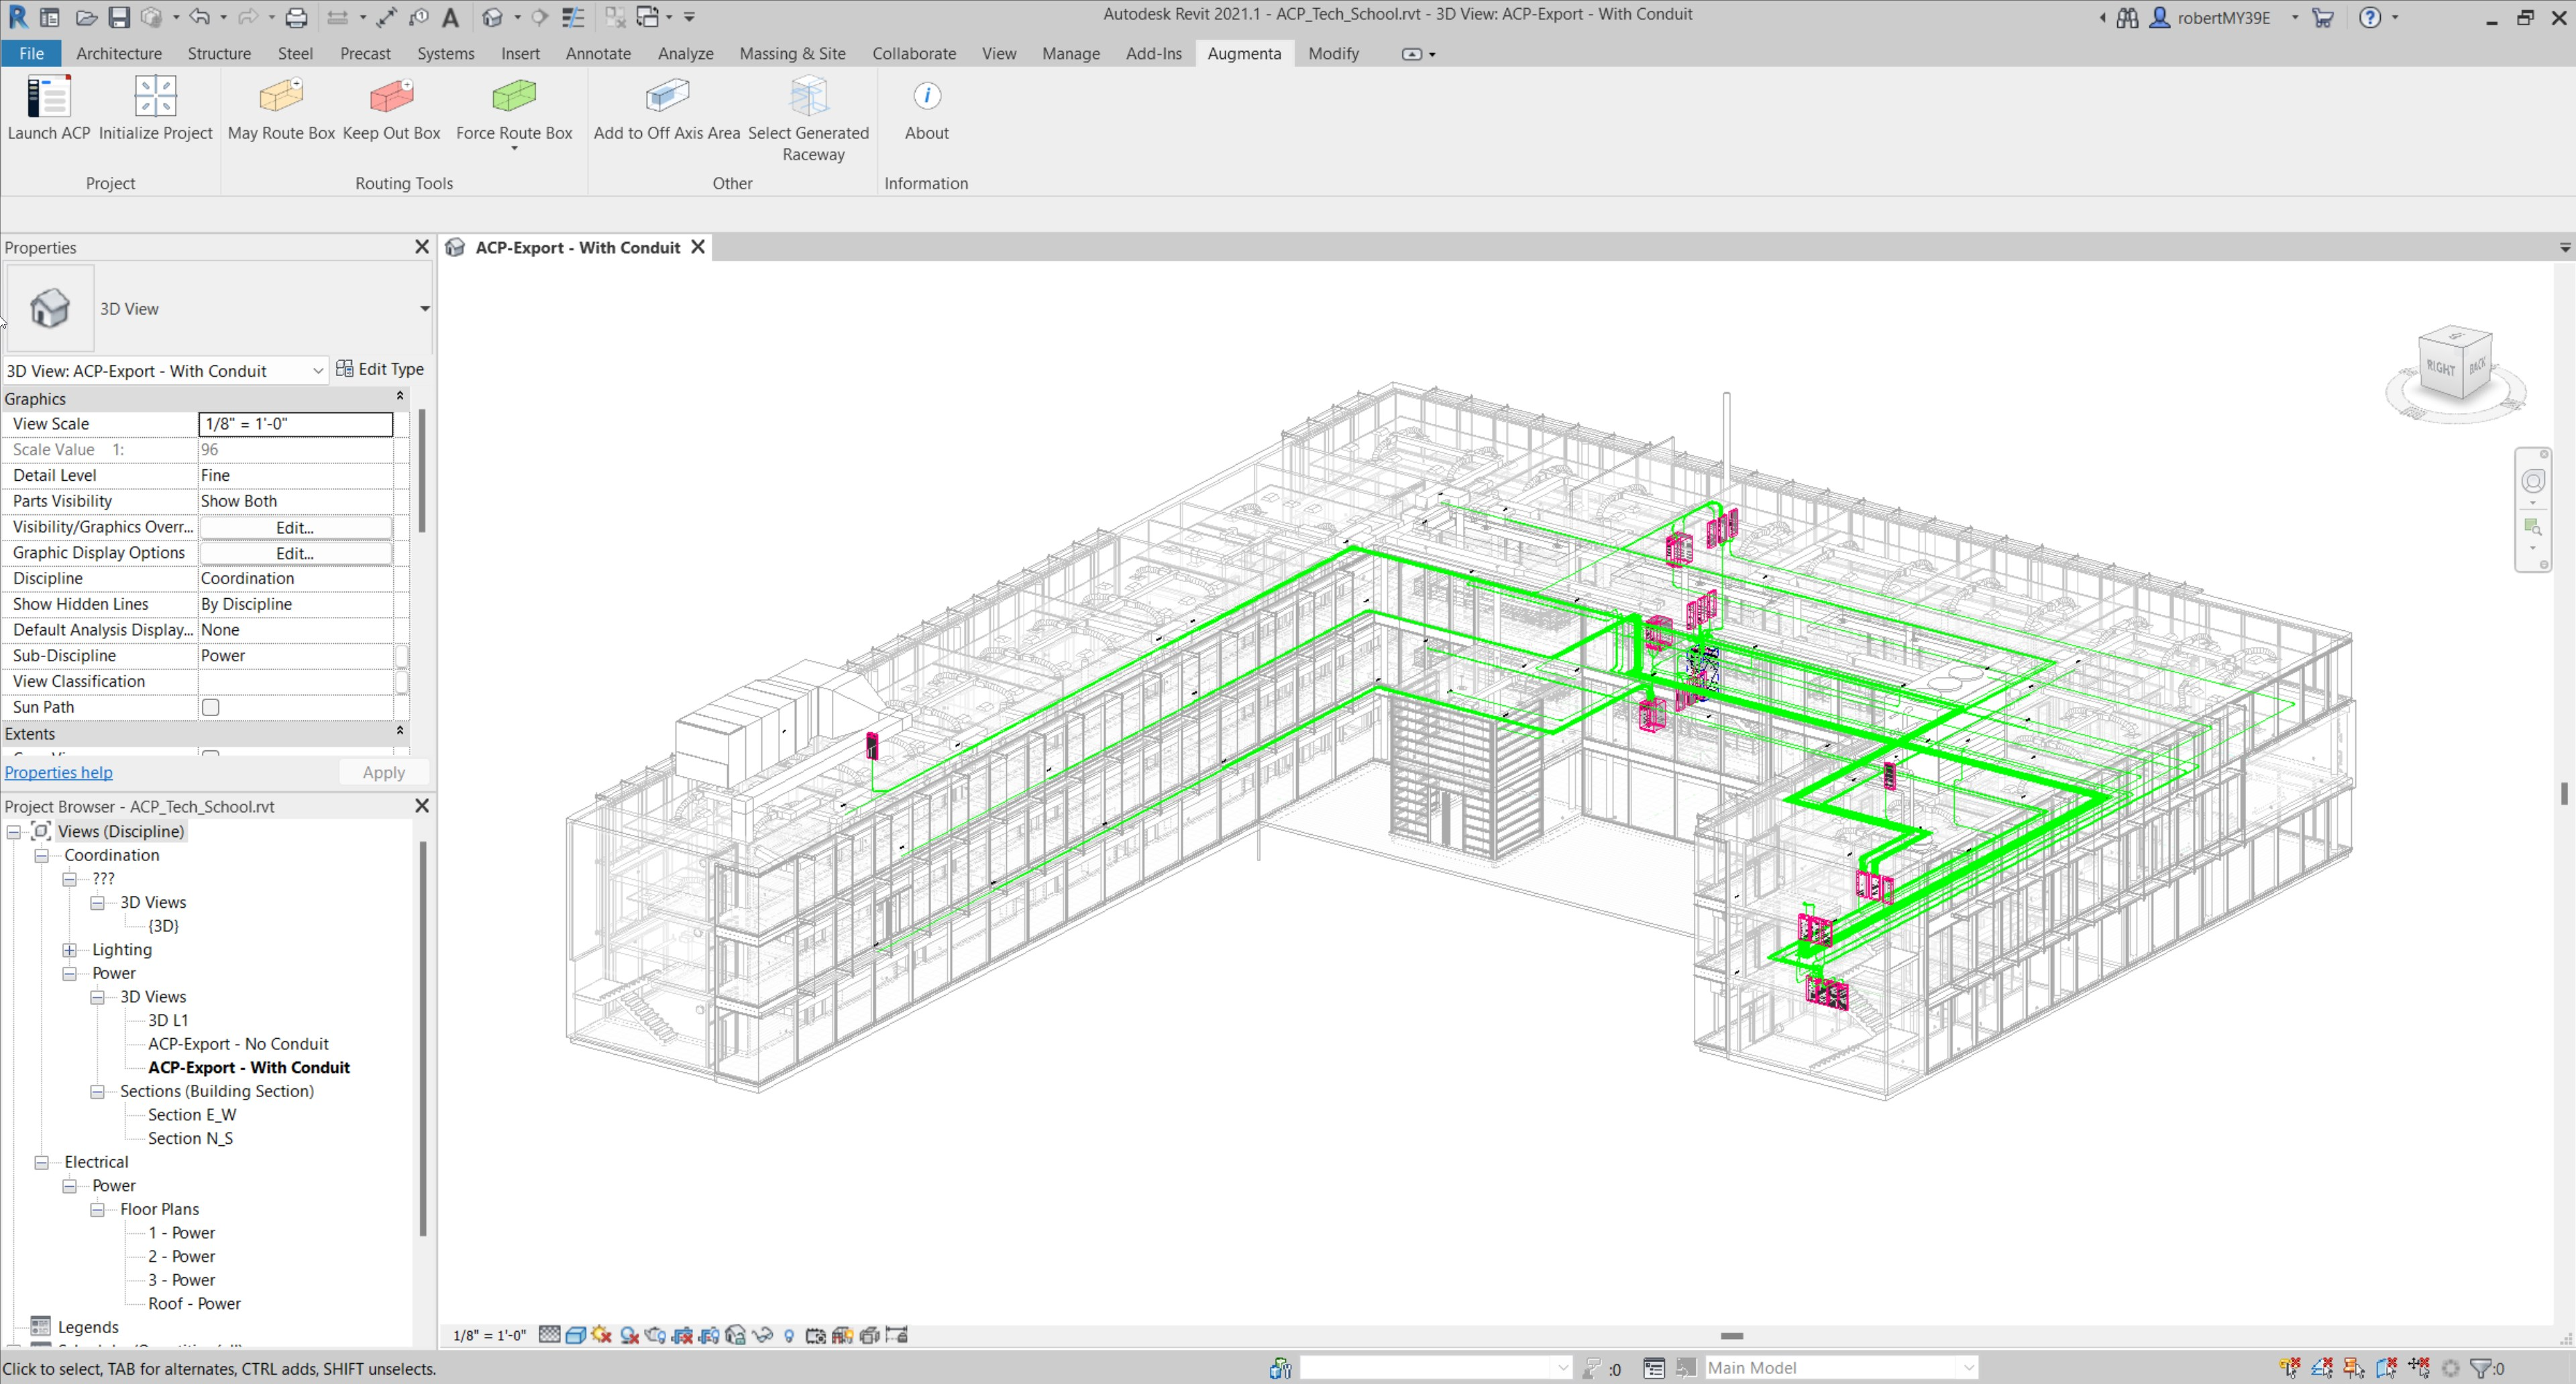This screenshot has width=2576, height=1384.
Task: Collapse the Graphics section in Properties
Action: (400, 397)
